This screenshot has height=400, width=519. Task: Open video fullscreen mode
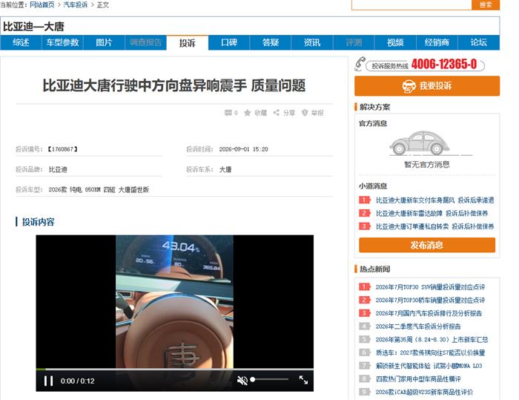[x=303, y=380]
